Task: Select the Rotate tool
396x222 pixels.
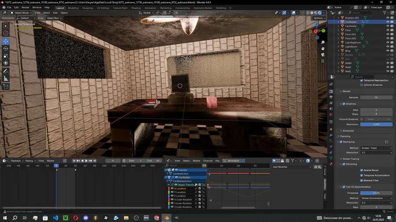Action: pyautogui.click(x=6, y=49)
